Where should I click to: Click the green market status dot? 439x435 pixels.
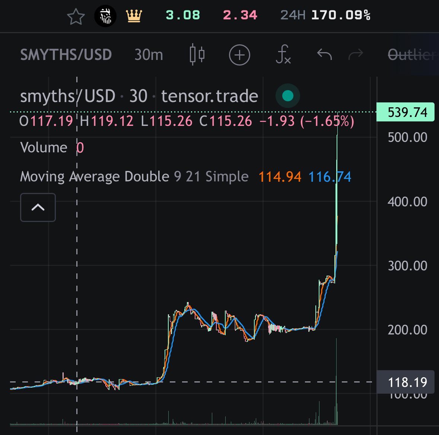tap(288, 96)
